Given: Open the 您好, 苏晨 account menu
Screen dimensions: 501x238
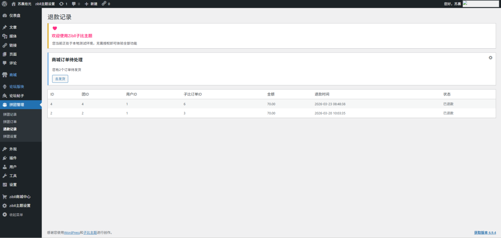Looking at the screenshot, I should (x=452, y=4).
